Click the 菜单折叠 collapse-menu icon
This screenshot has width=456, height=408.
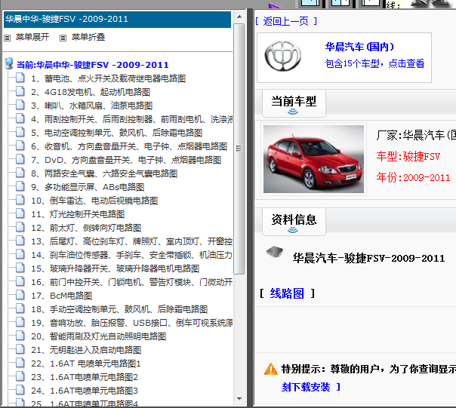tap(63, 38)
